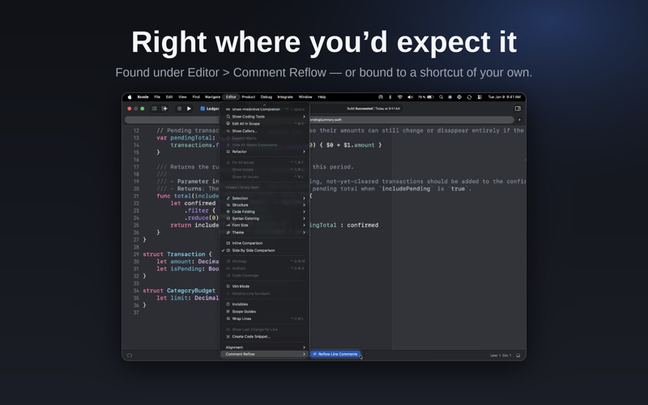Open the Product menu
The image size is (648, 405).
(x=249, y=97)
